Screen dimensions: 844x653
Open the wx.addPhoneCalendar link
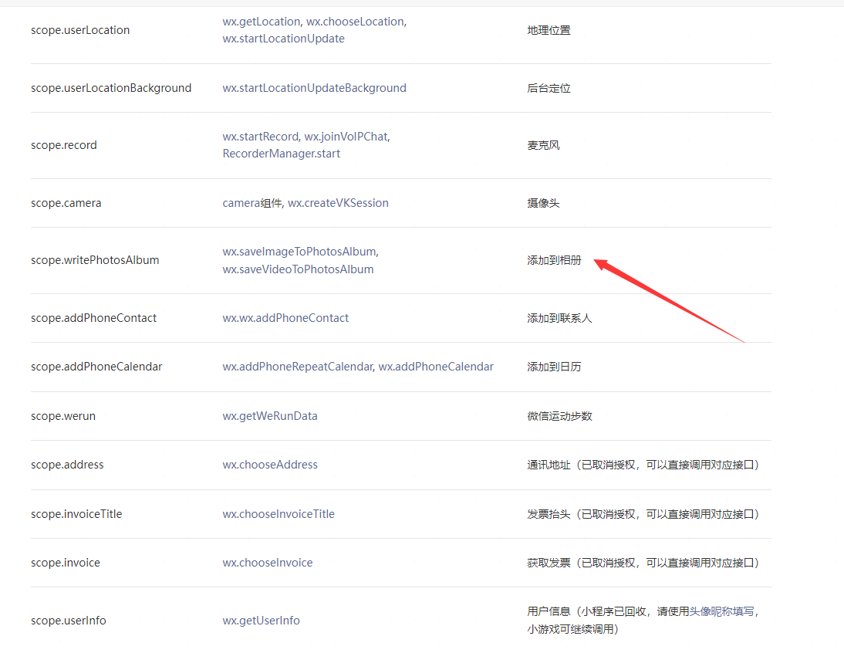pyautogui.click(x=436, y=367)
